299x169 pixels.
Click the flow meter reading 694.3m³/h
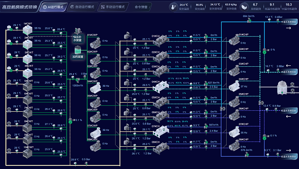[x=249, y=20]
